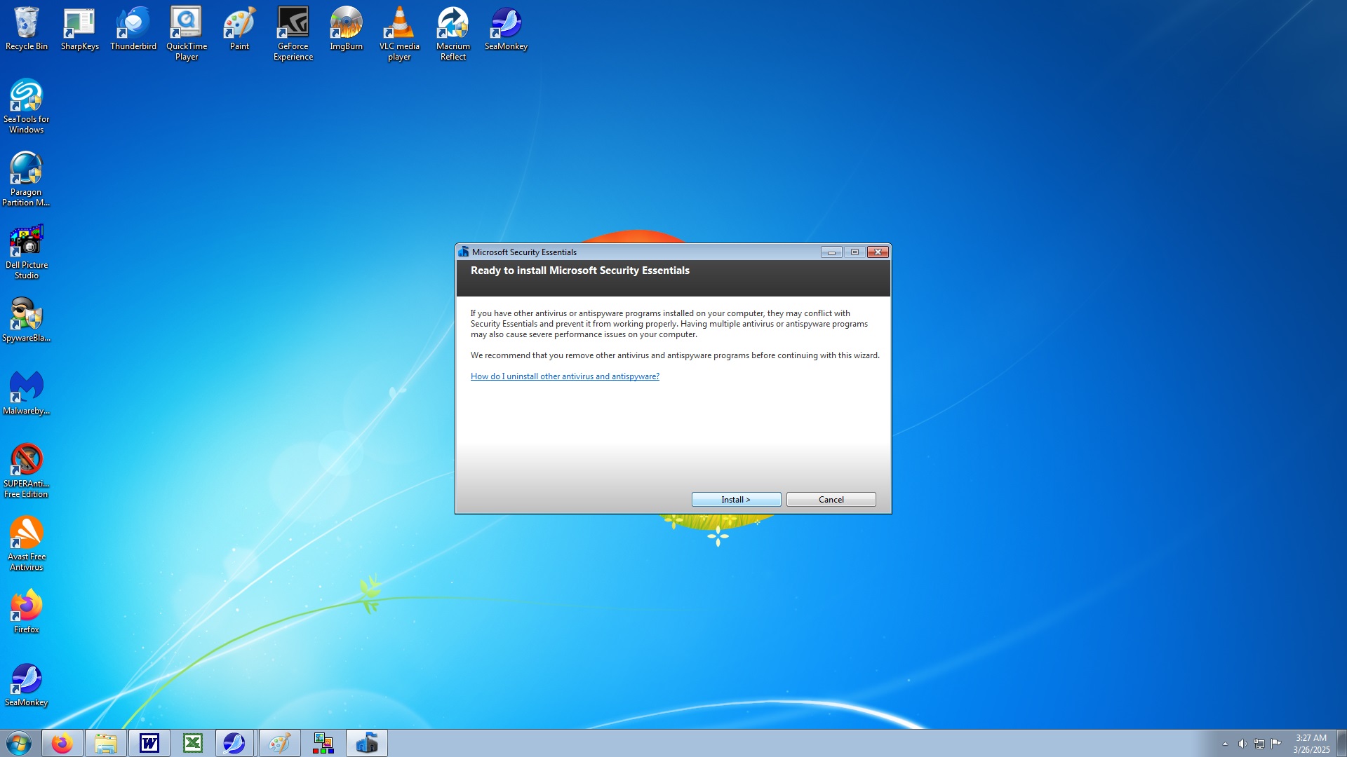Close the Microsoft Security Essentials window
Viewport: 1347px width, 757px height.
click(878, 252)
